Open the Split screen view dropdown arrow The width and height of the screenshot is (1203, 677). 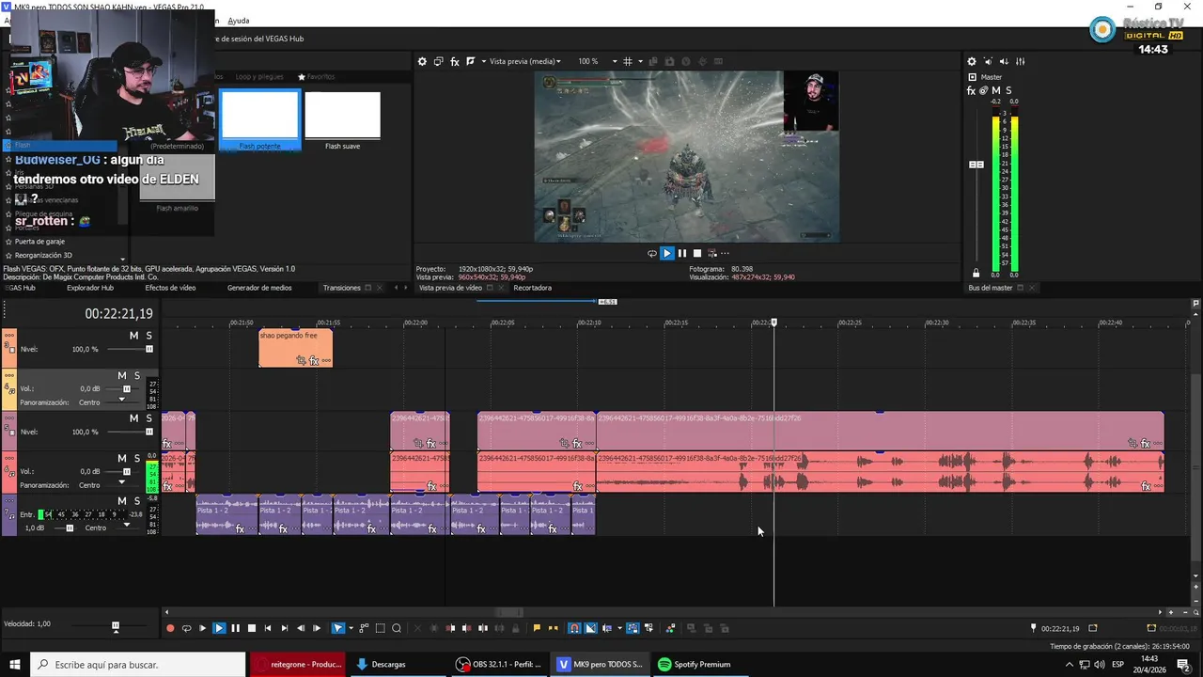484,61
